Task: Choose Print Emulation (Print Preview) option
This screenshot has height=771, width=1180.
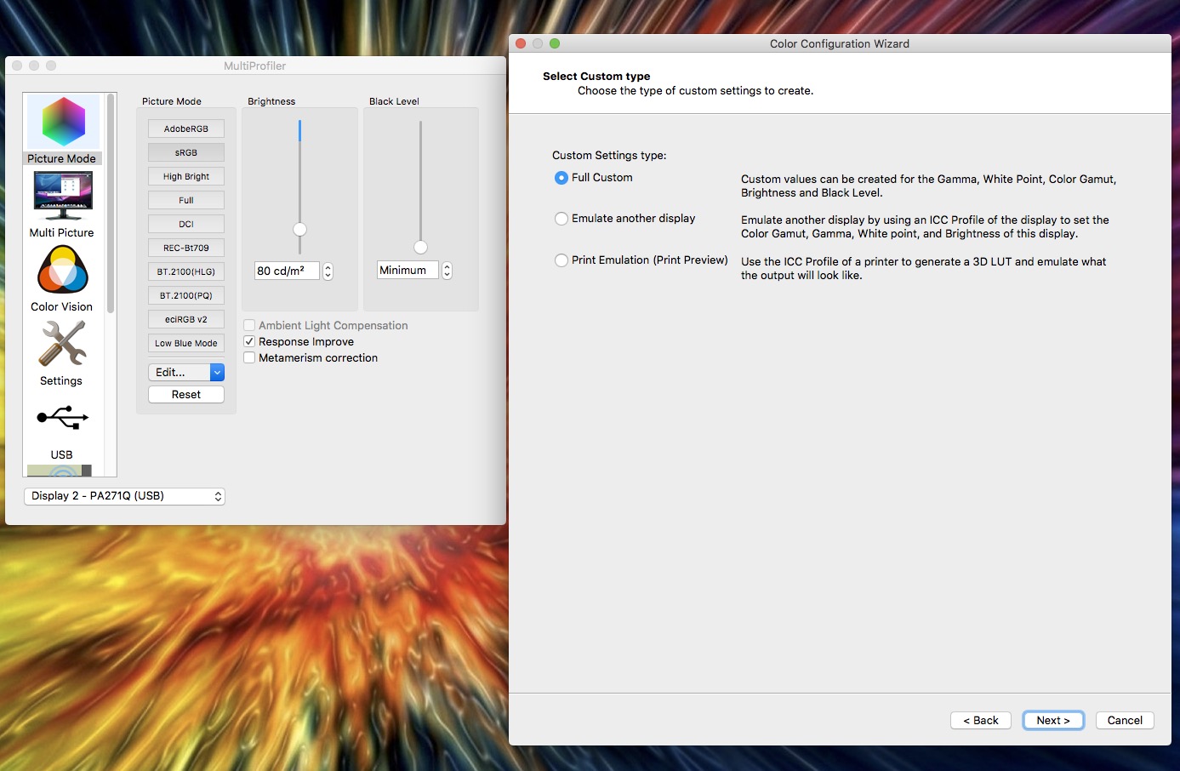Action: pos(561,260)
